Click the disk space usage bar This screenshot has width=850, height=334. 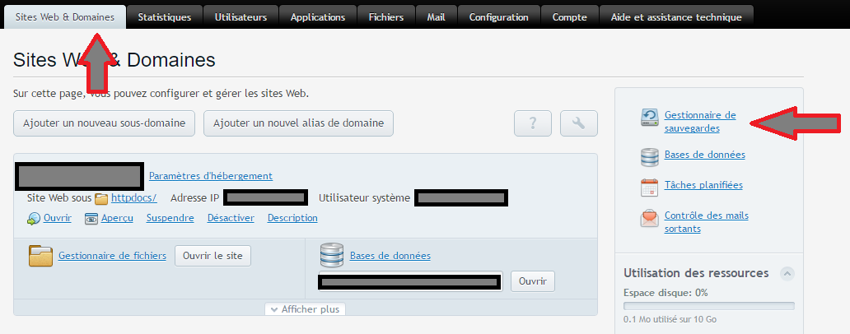[708, 307]
